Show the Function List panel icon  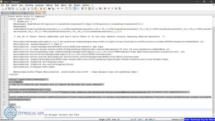[93, 8]
